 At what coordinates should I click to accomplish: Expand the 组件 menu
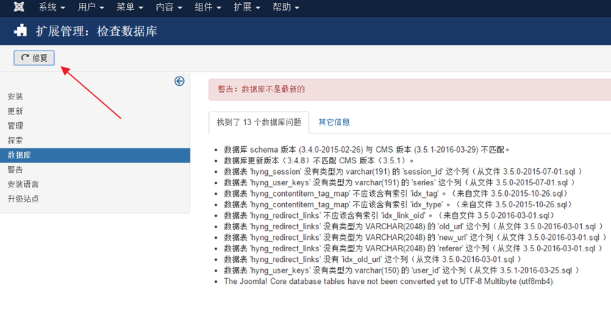(x=207, y=7)
